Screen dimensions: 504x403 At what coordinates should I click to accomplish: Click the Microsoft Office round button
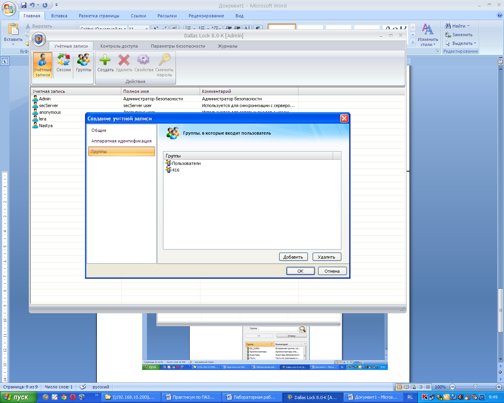tap(9, 9)
